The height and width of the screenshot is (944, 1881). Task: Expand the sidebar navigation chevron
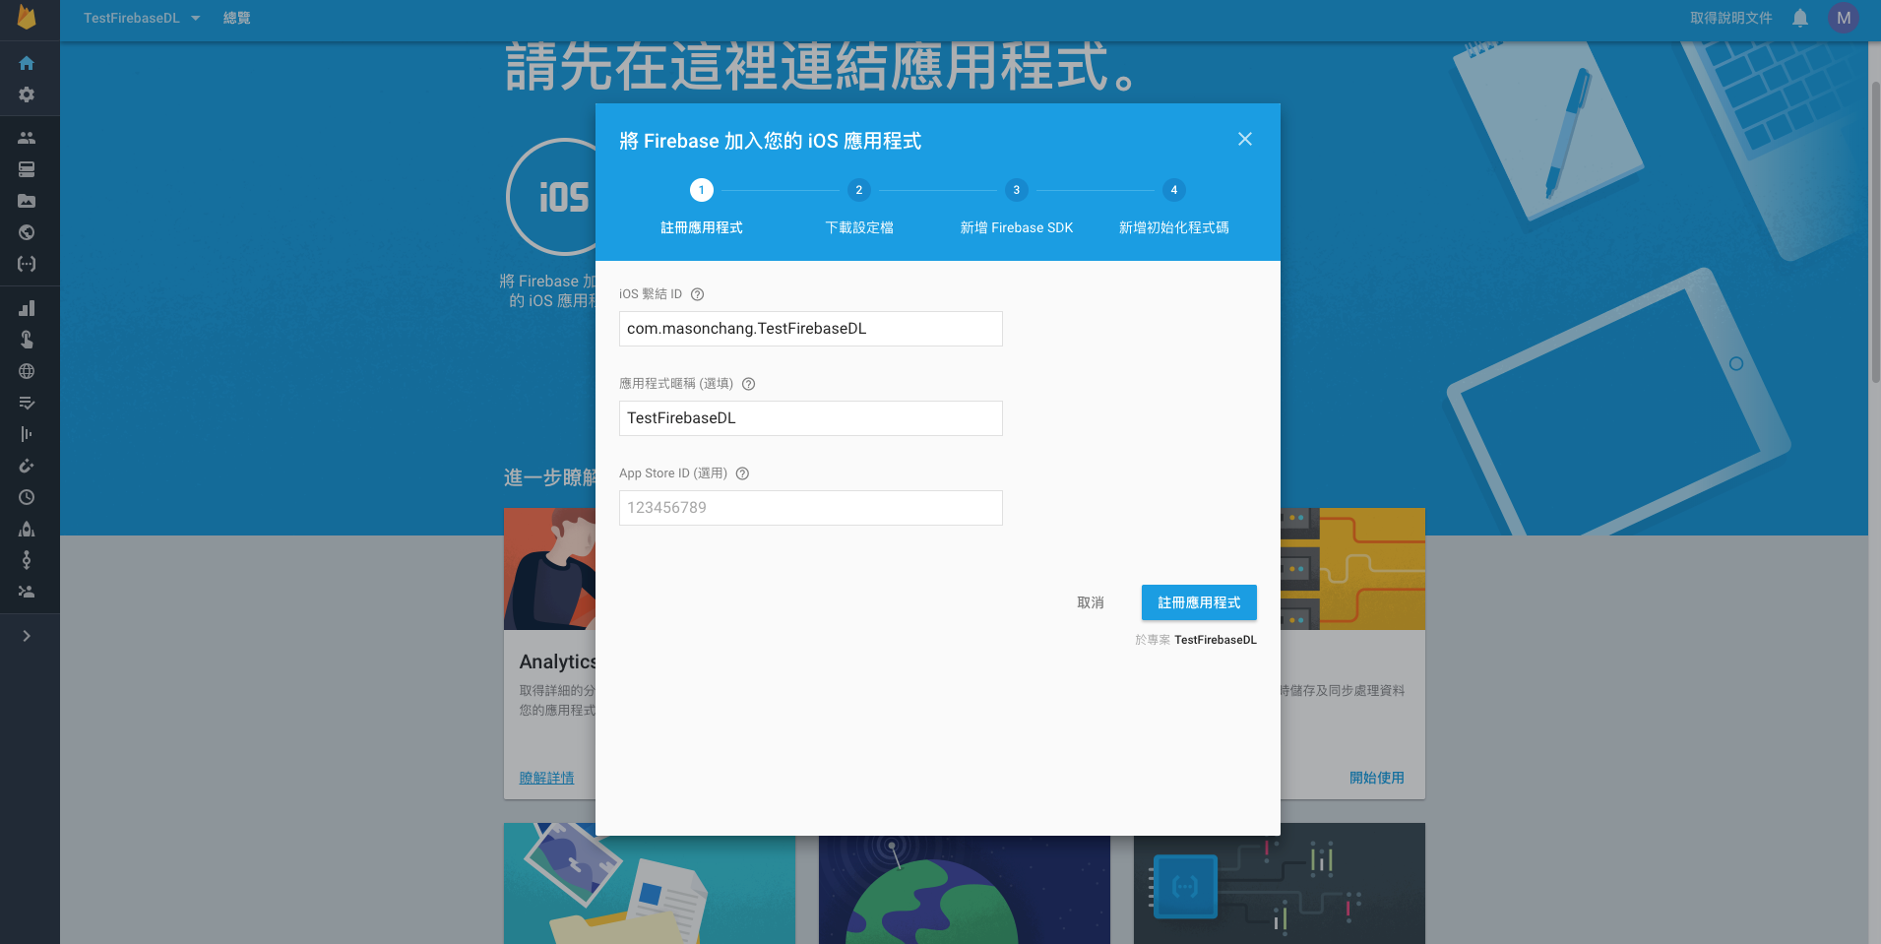(27, 636)
